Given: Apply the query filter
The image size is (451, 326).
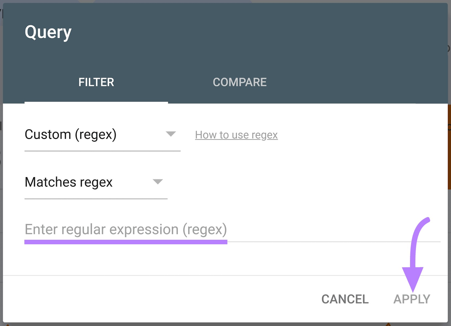Looking at the screenshot, I should (x=412, y=299).
